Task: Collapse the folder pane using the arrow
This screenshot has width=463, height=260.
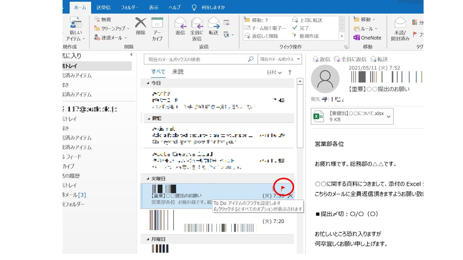Action: (131, 54)
